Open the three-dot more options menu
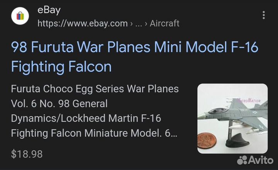Image resolution: width=278 pixels, height=170 pixels. [264, 15]
